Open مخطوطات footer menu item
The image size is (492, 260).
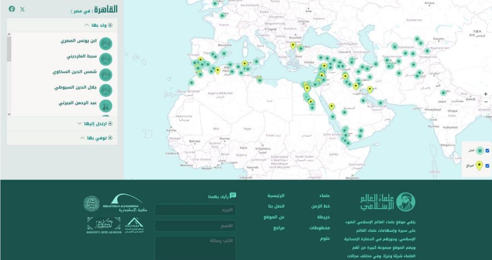[x=320, y=228]
